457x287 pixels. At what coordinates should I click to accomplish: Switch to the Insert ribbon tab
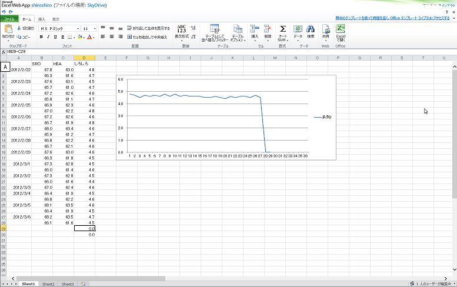tap(41, 19)
